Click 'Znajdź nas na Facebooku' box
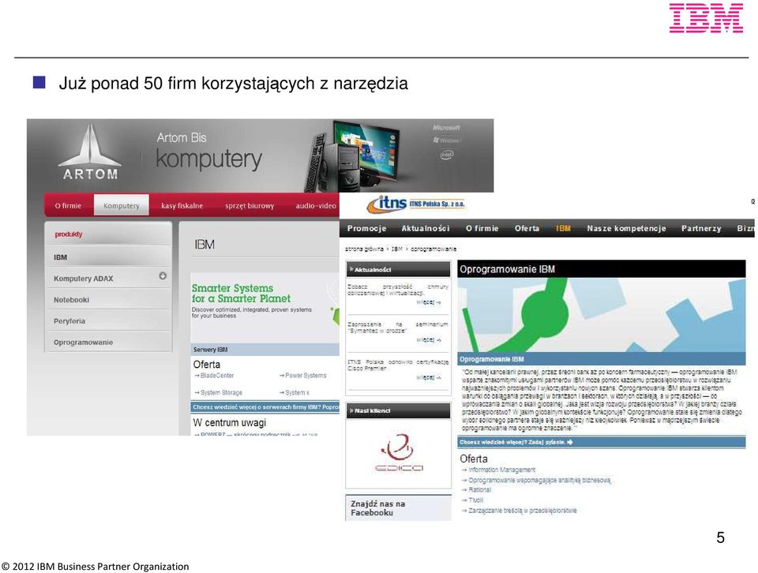This screenshot has height=573, width=758. coord(398,507)
